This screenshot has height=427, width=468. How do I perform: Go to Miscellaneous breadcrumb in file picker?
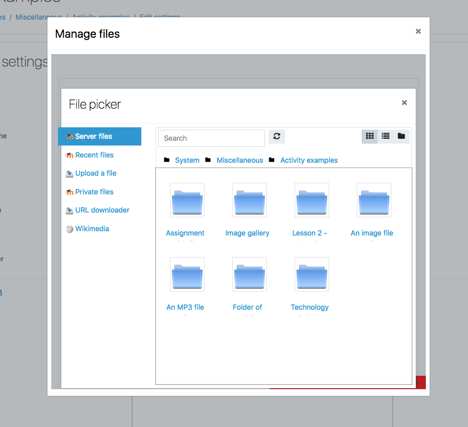click(240, 160)
